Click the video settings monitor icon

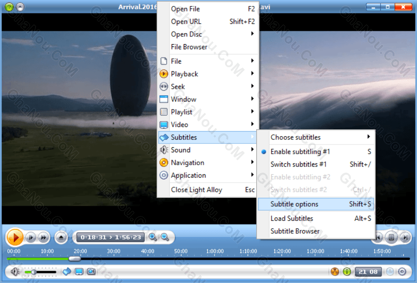[79, 271]
